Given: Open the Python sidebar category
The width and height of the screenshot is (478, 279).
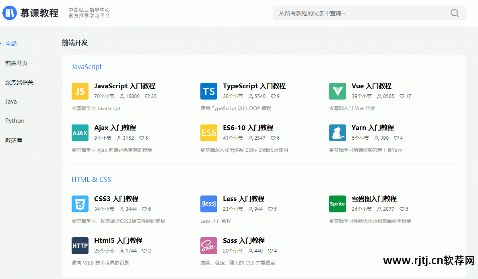Looking at the screenshot, I should pos(15,121).
